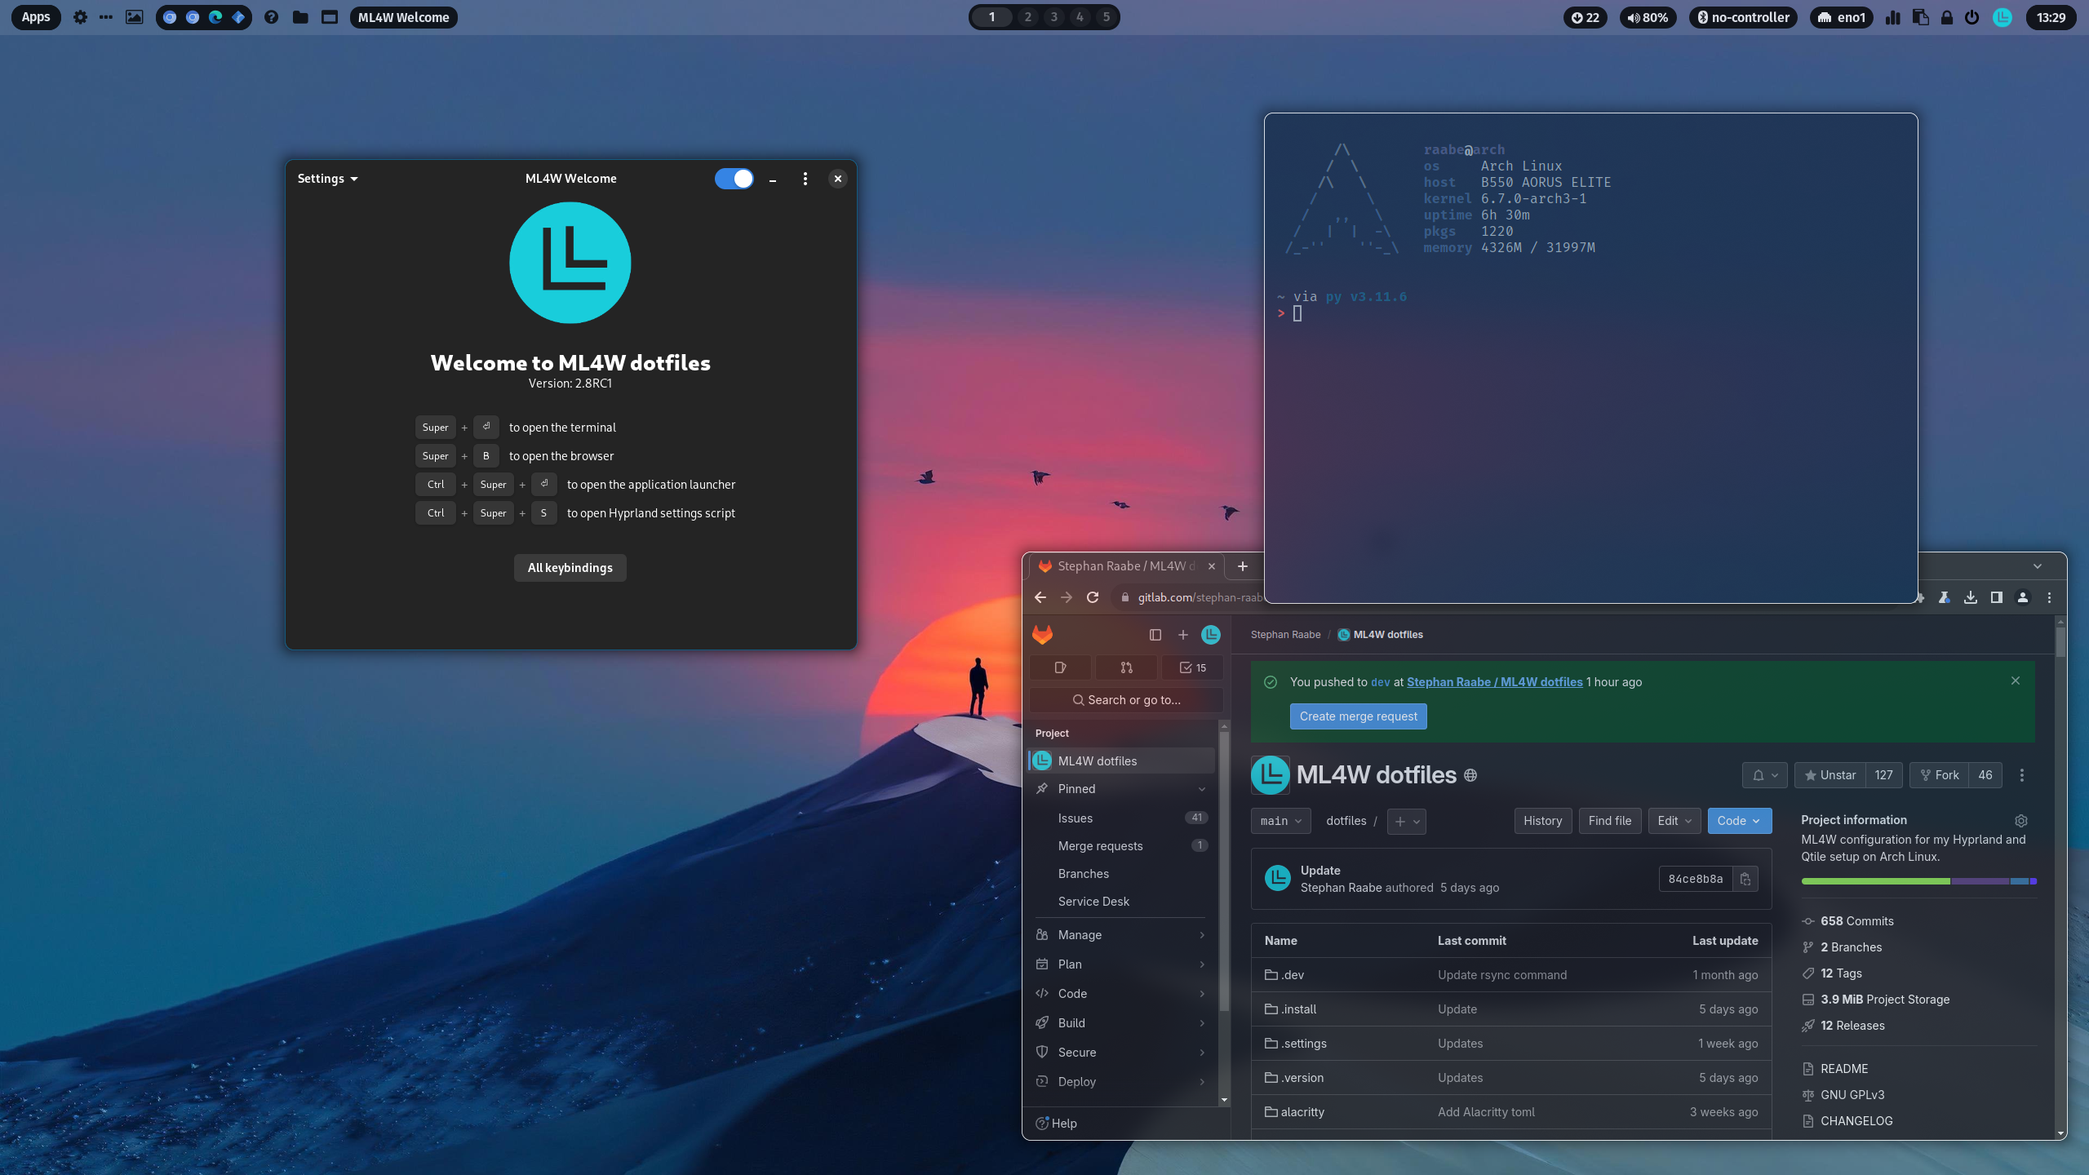Click the Search or go to field
Screen dimensions: 2089x1175
(x=1126, y=700)
